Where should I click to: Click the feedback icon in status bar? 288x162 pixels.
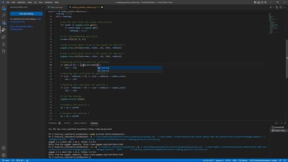[280, 160]
